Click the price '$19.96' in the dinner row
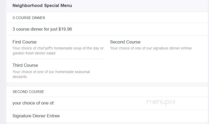Image resolution: width=209 pixels, height=124 pixels. (65, 29)
